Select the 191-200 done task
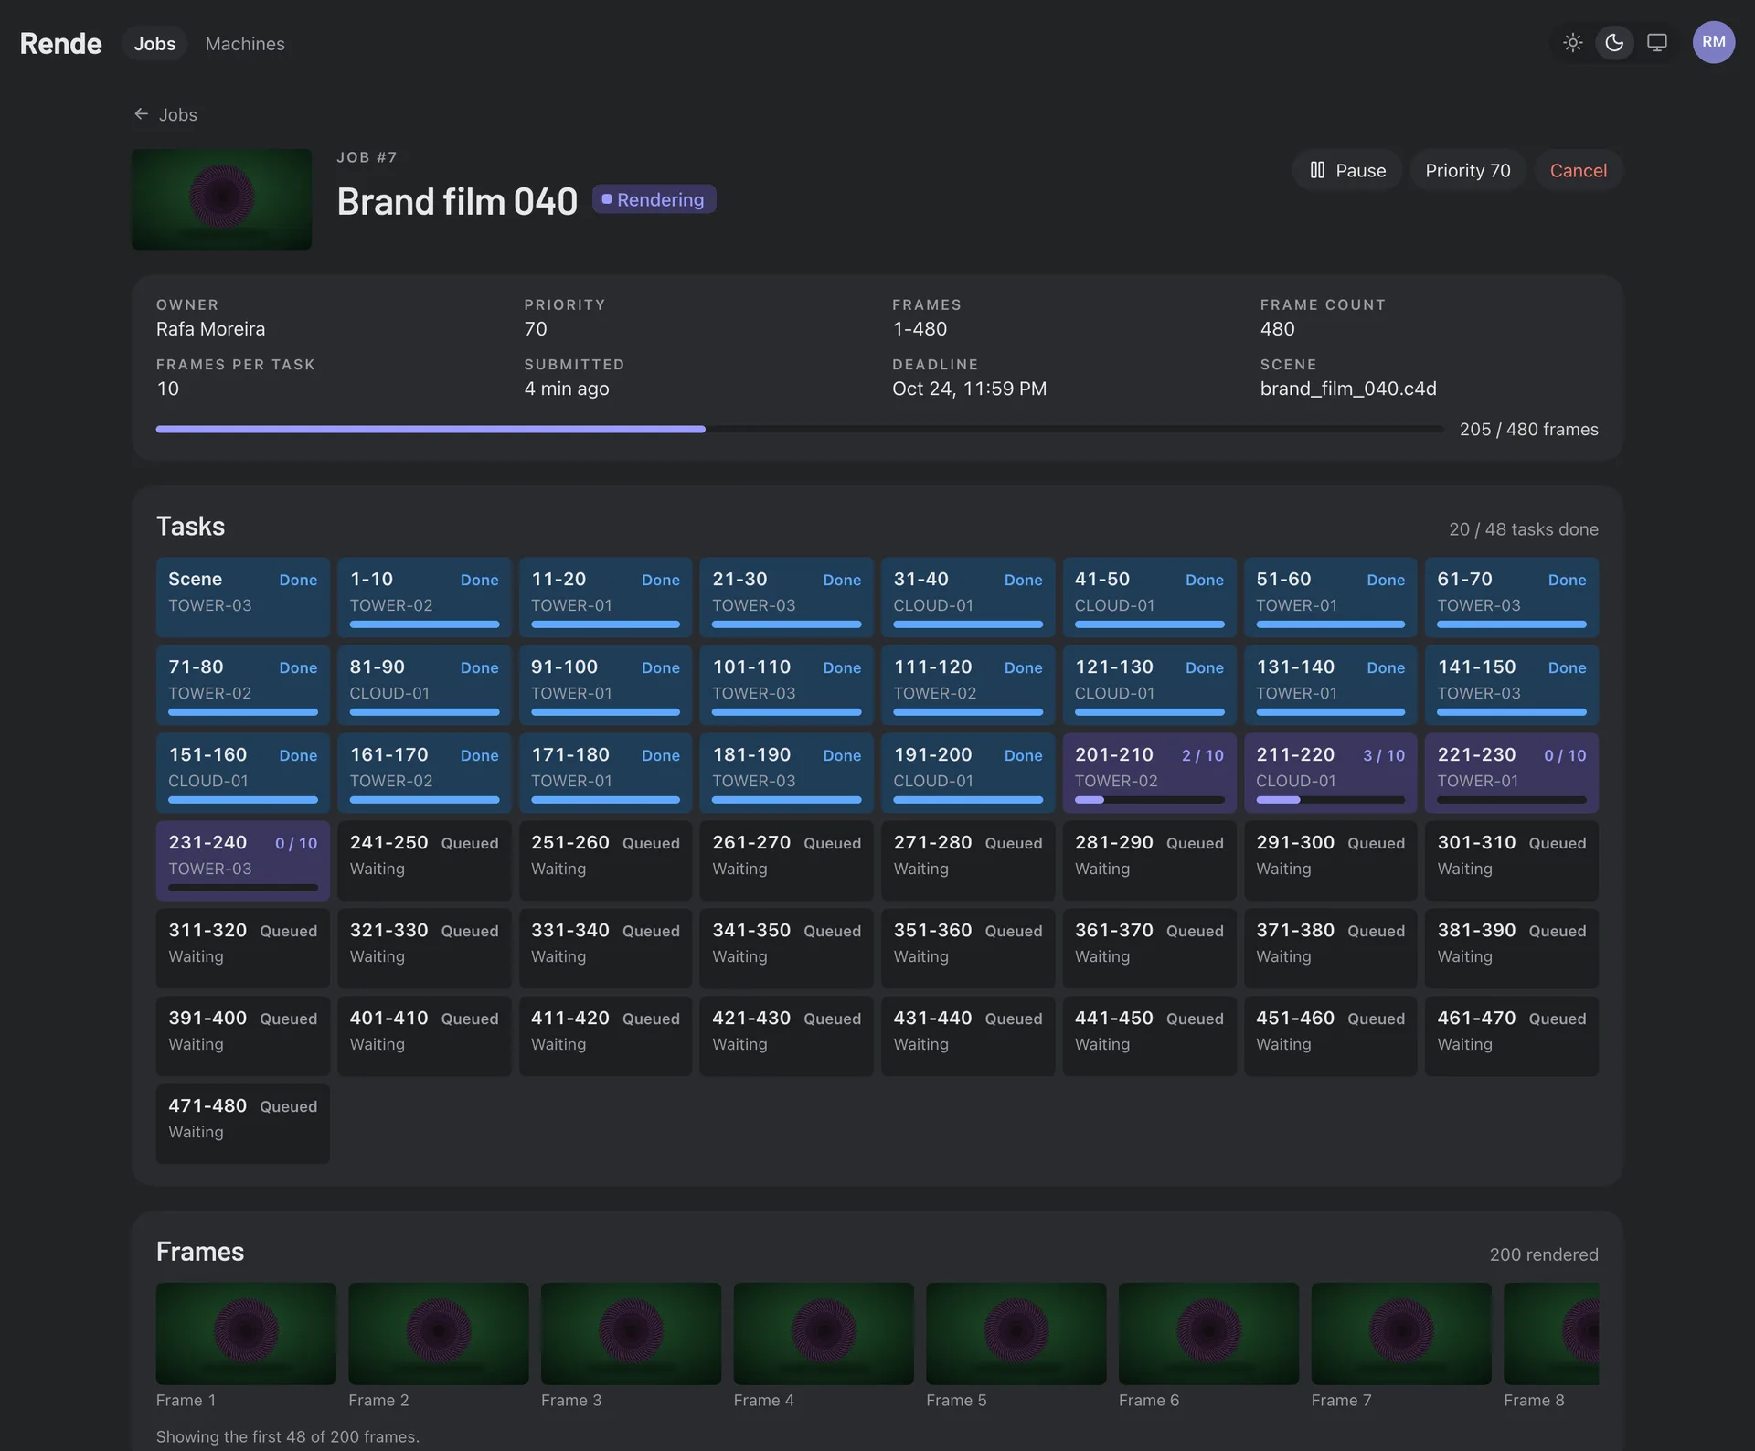This screenshot has width=1755, height=1451. pyautogui.click(x=968, y=773)
